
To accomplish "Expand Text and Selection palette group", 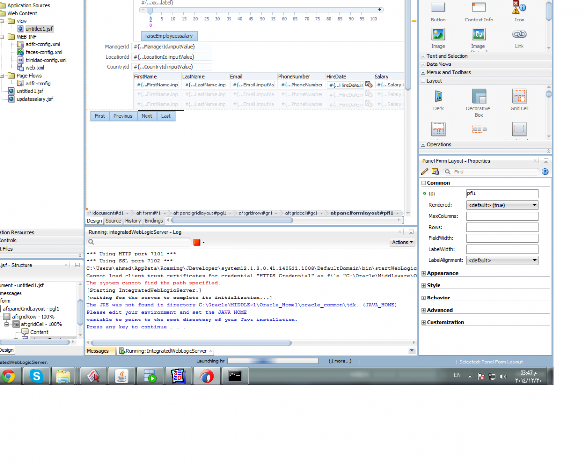I will click(423, 56).
